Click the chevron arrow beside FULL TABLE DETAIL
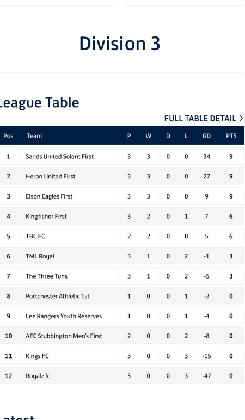The height and width of the screenshot is (420, 245). coord(241,119)
